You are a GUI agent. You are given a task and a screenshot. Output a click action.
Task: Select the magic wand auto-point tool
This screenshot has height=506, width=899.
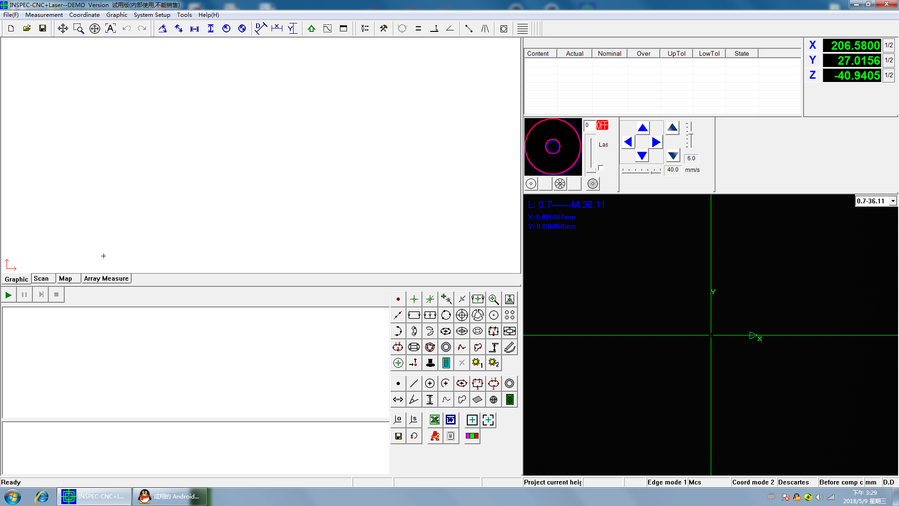pyautogui.click(x=446, y=299)
